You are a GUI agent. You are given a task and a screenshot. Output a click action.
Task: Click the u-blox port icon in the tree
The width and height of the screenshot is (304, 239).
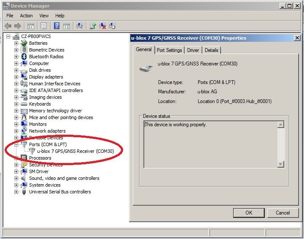click(32, 151)
